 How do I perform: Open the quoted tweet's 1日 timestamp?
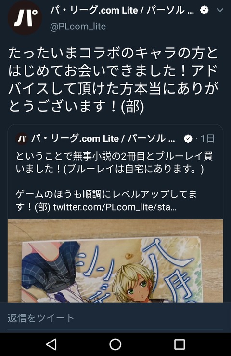207,138
